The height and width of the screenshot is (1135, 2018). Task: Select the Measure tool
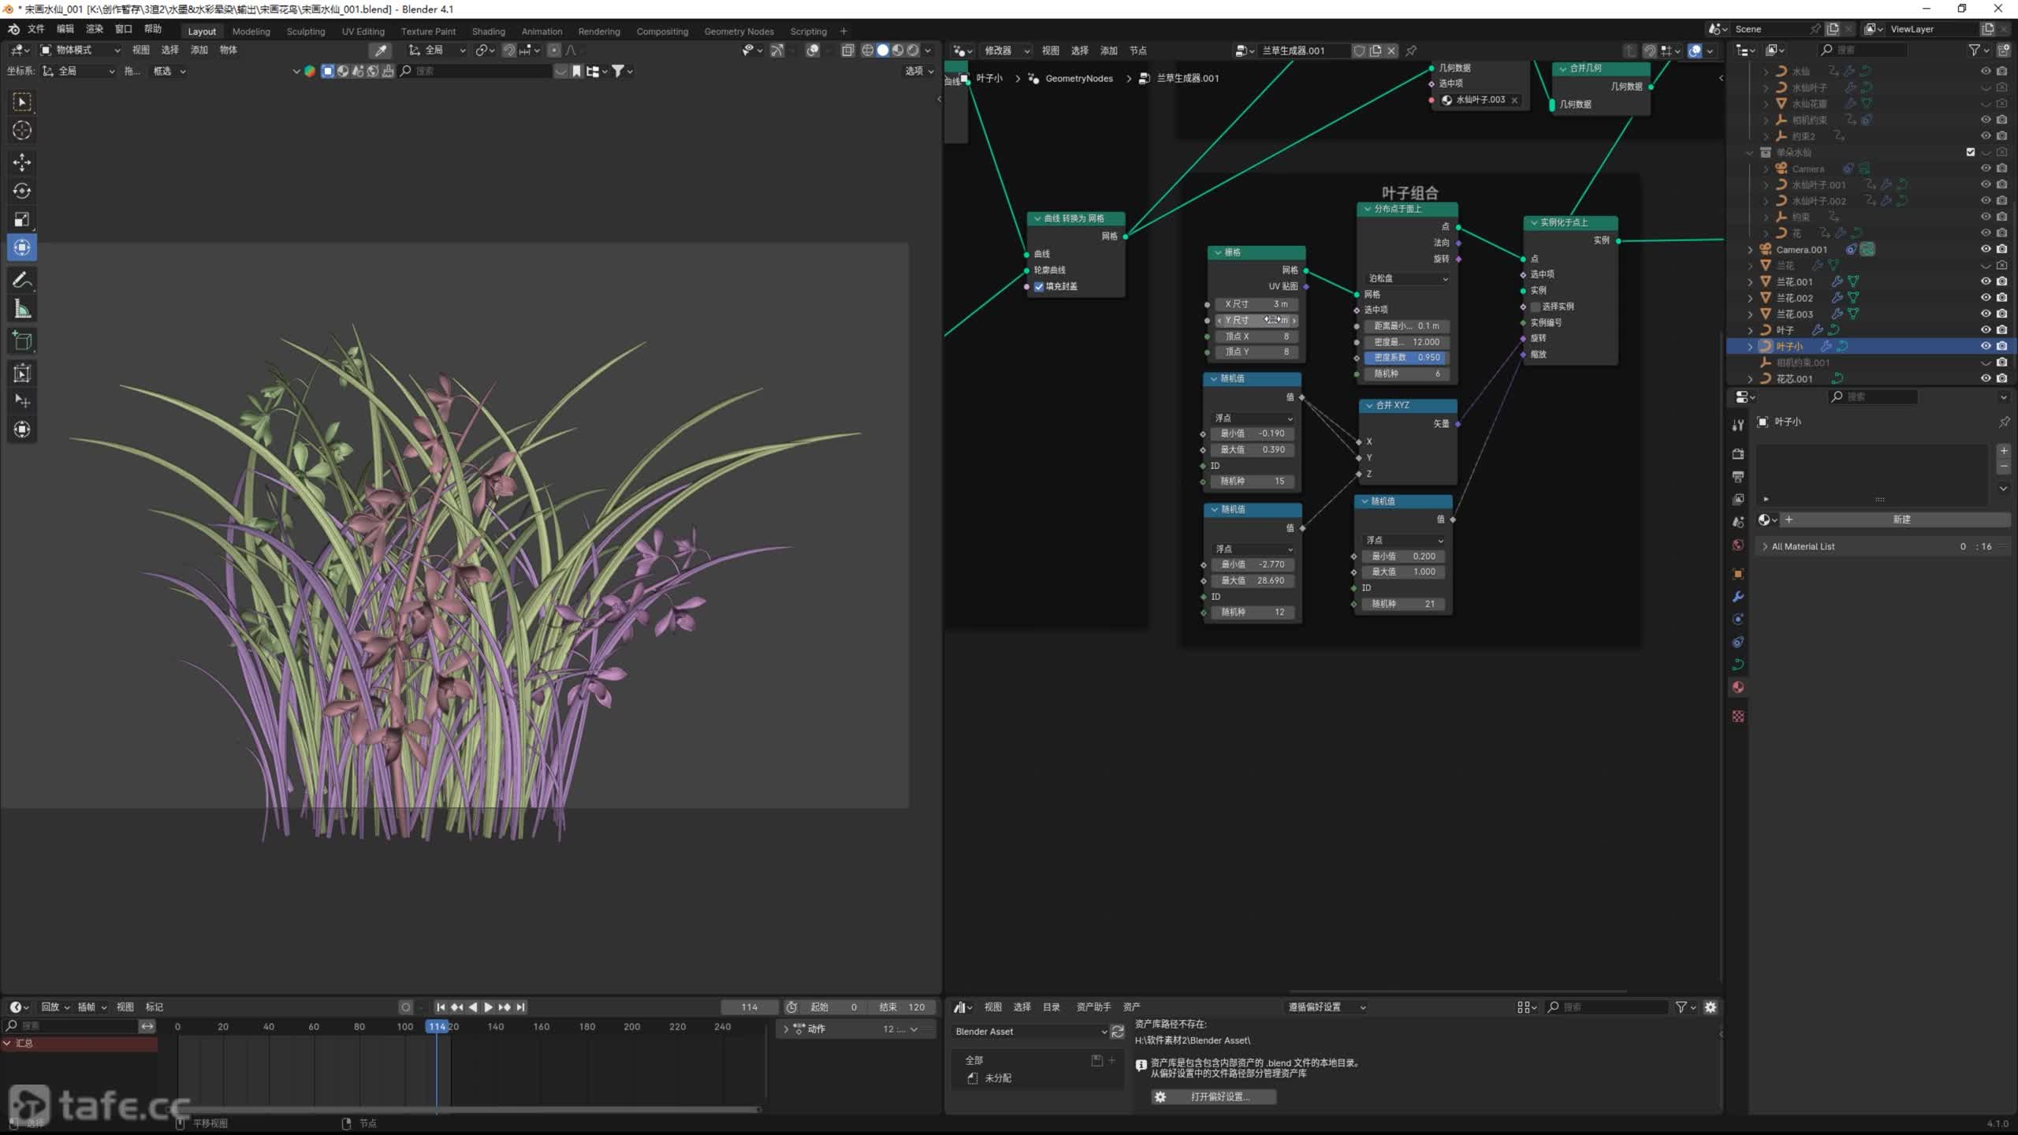pyautogui.click(x=22, y=310)
